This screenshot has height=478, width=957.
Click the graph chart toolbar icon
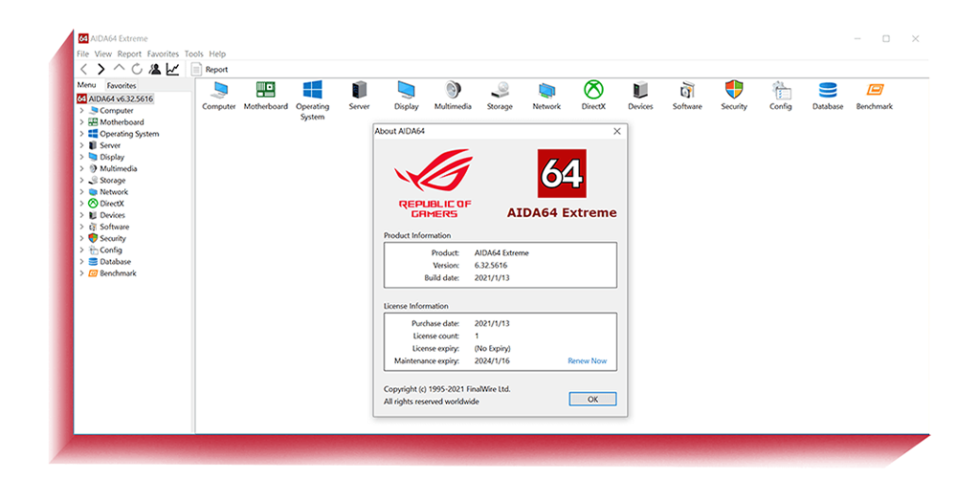click(172, 69)
